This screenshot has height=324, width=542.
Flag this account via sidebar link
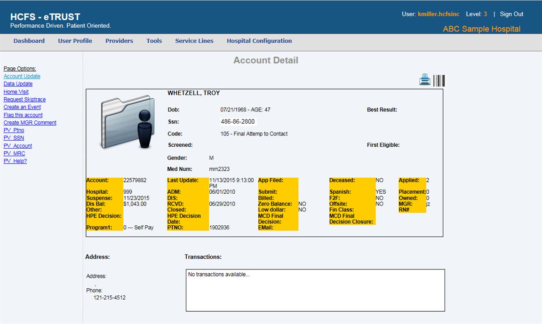pyautogui.click(x=23, y=115)
